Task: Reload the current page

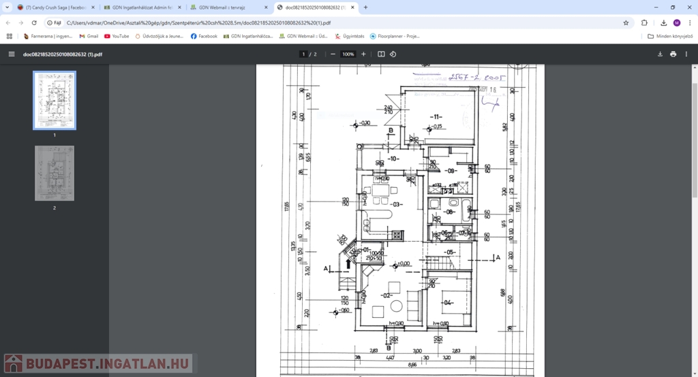Action: [34, 22]
